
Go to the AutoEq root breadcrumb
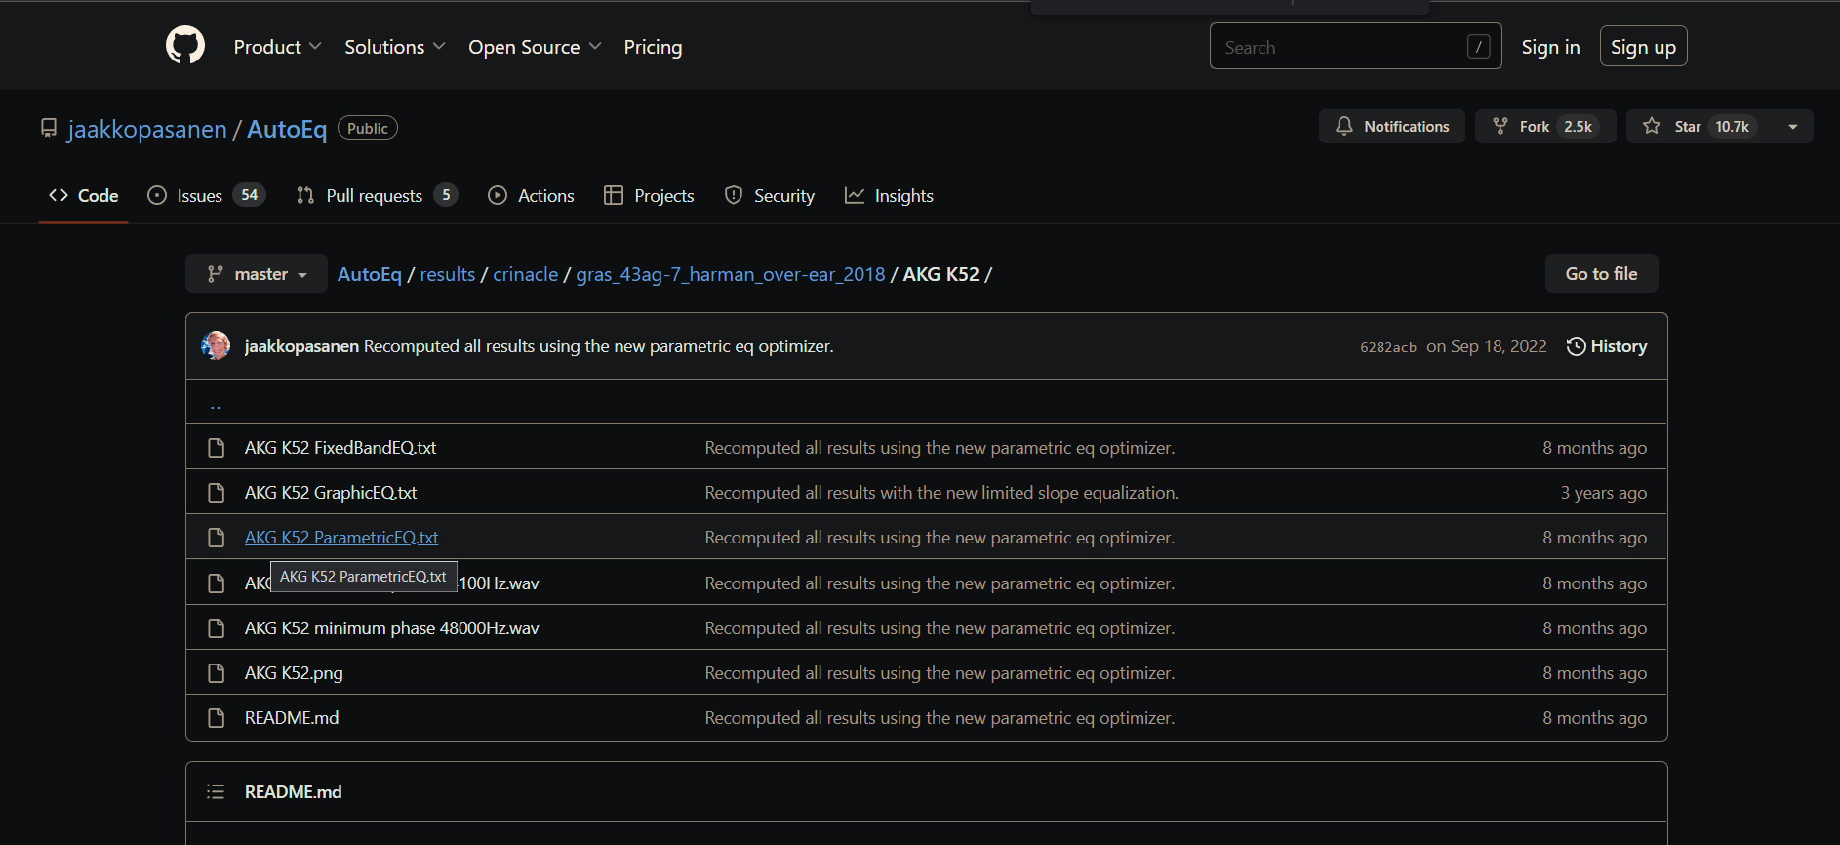point(370,274)
